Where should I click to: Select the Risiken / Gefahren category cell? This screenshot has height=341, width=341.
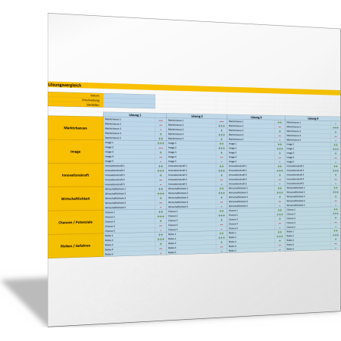76,246
